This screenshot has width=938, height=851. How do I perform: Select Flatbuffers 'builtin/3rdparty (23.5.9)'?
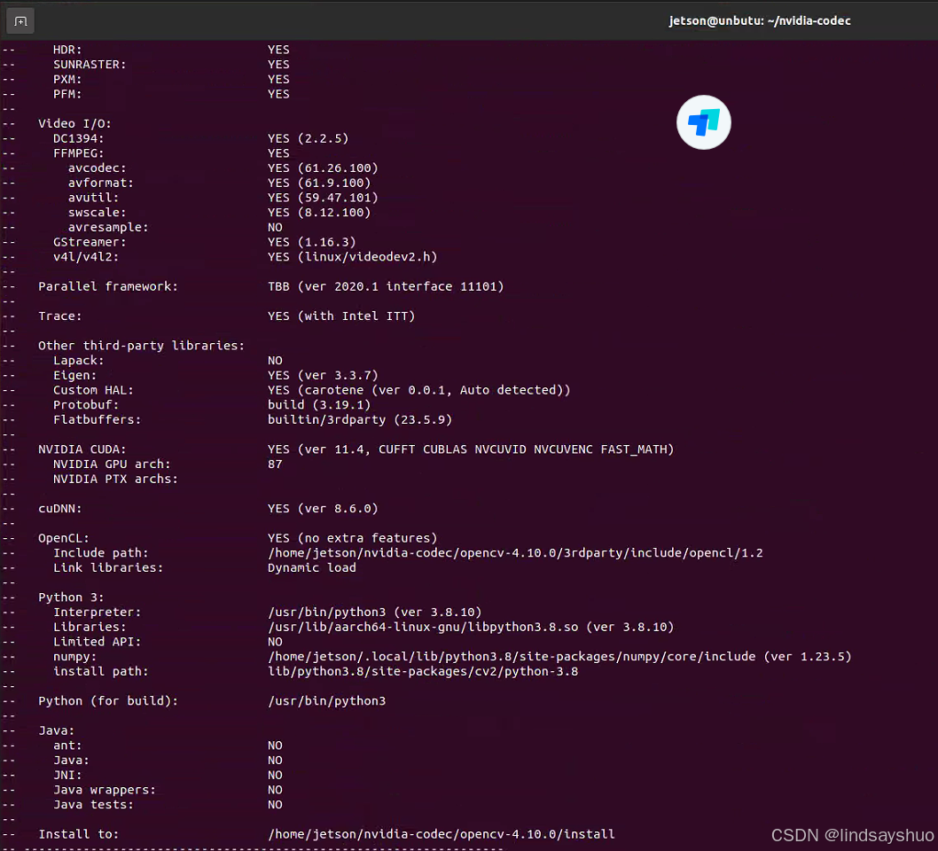pyautogui.click(x=360, y=420)
